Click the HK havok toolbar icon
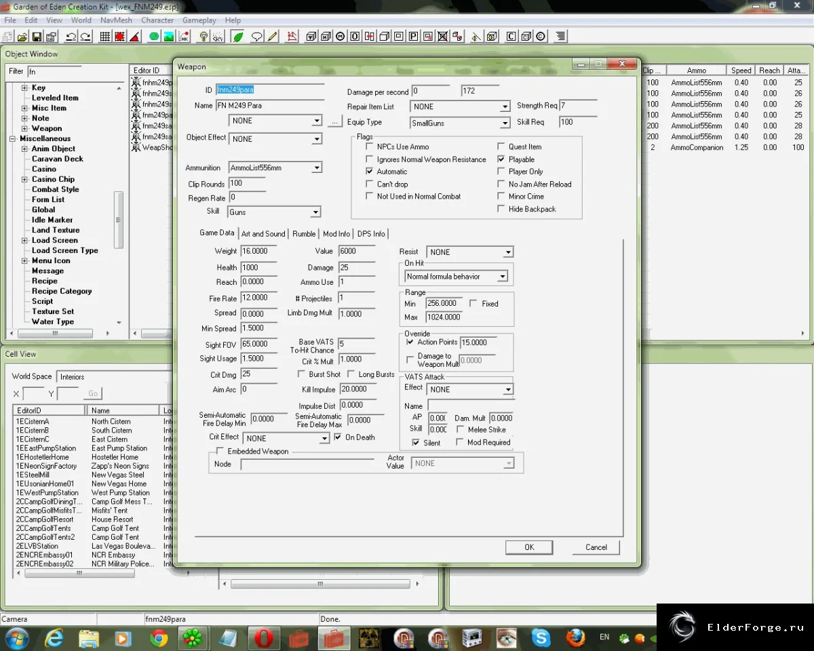The width and height of the screenshot is (814, 651). click(183, 37)
